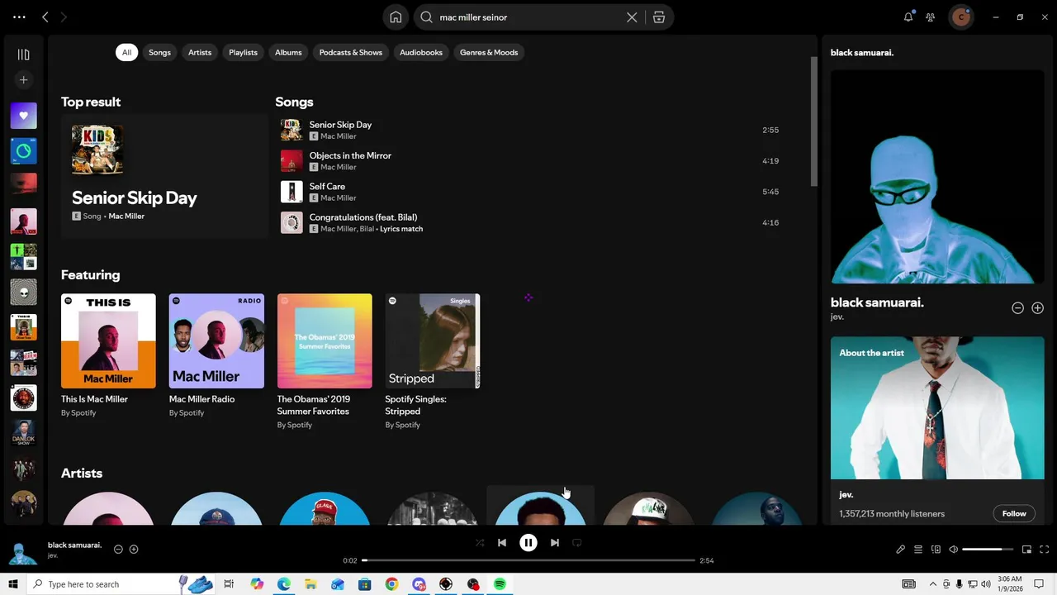Select the Genres & Moods filter chip
This screenshot has height=595, width=1057.
(489, 52)
